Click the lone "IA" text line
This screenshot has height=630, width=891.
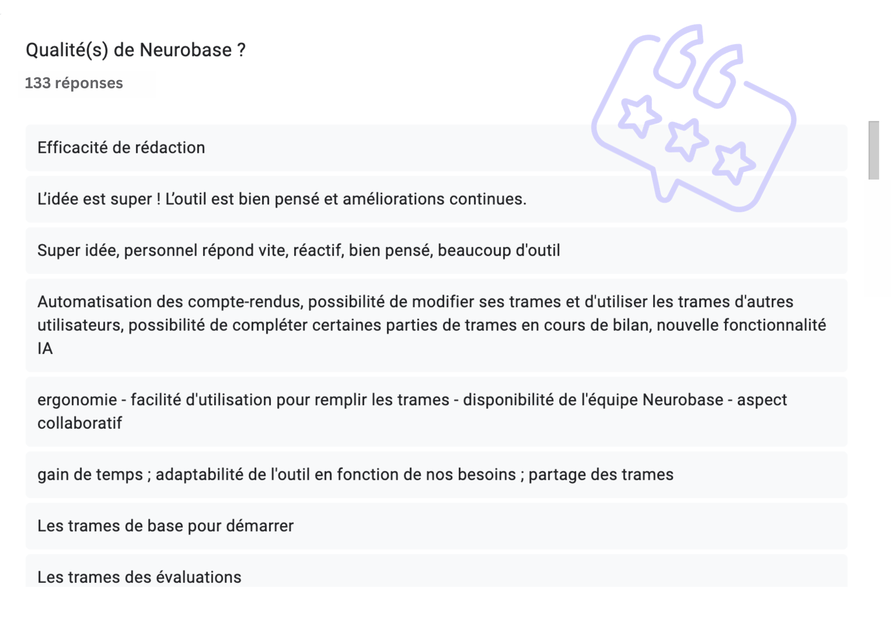[45, 348]
